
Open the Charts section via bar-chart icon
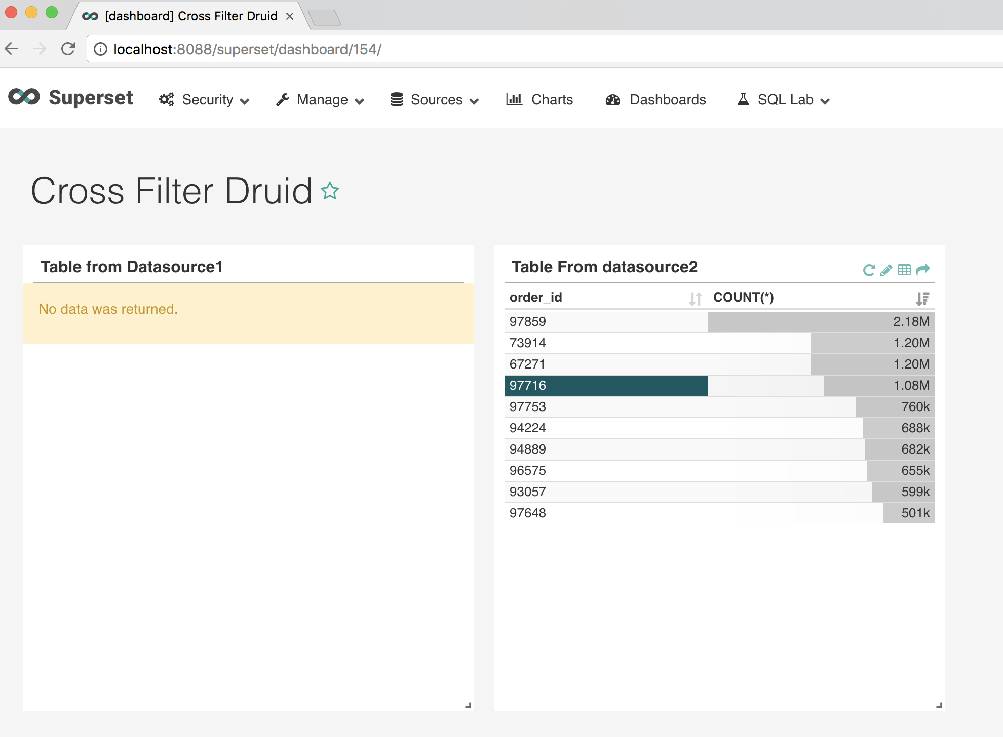click(x=514, y=99)
